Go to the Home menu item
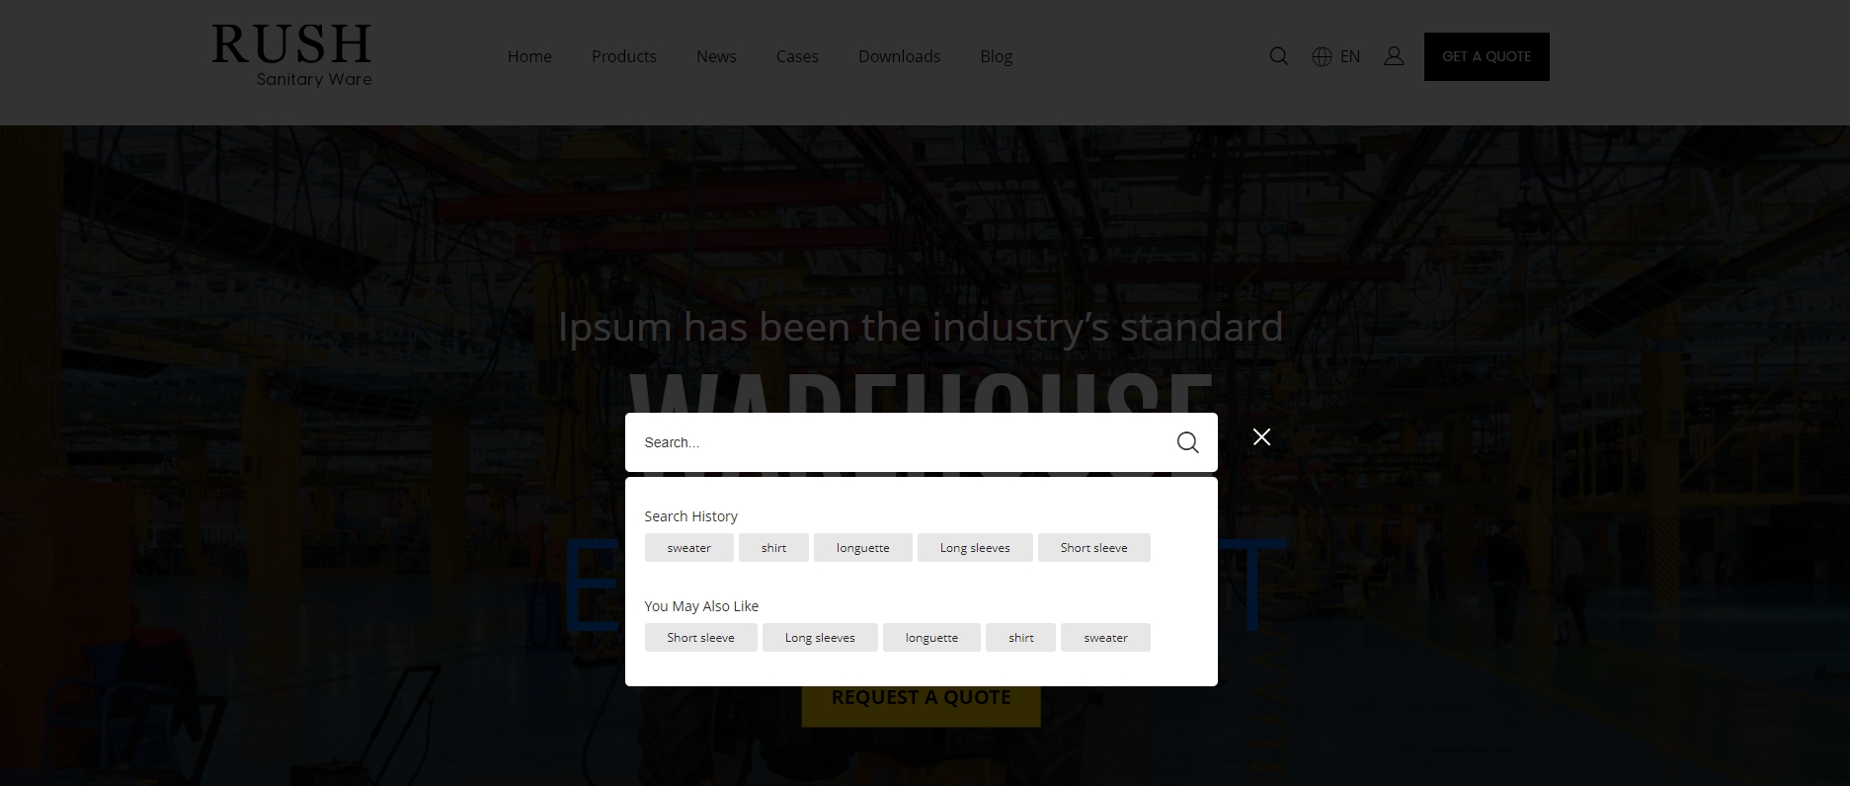 [x=529, y=56]
